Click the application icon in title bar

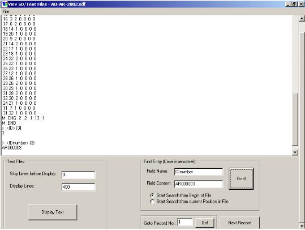4,4
